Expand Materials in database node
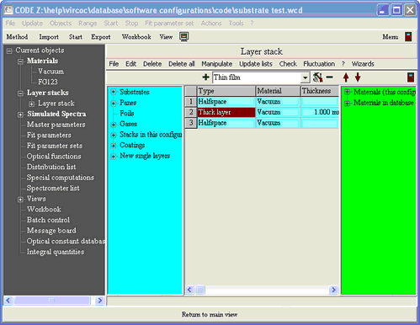 pos(347,103)
